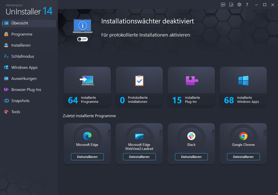The width and height of the screenshot is (278, 195).
Task: Click the skin/theme icon in title bar
Action: click(231, 5)
